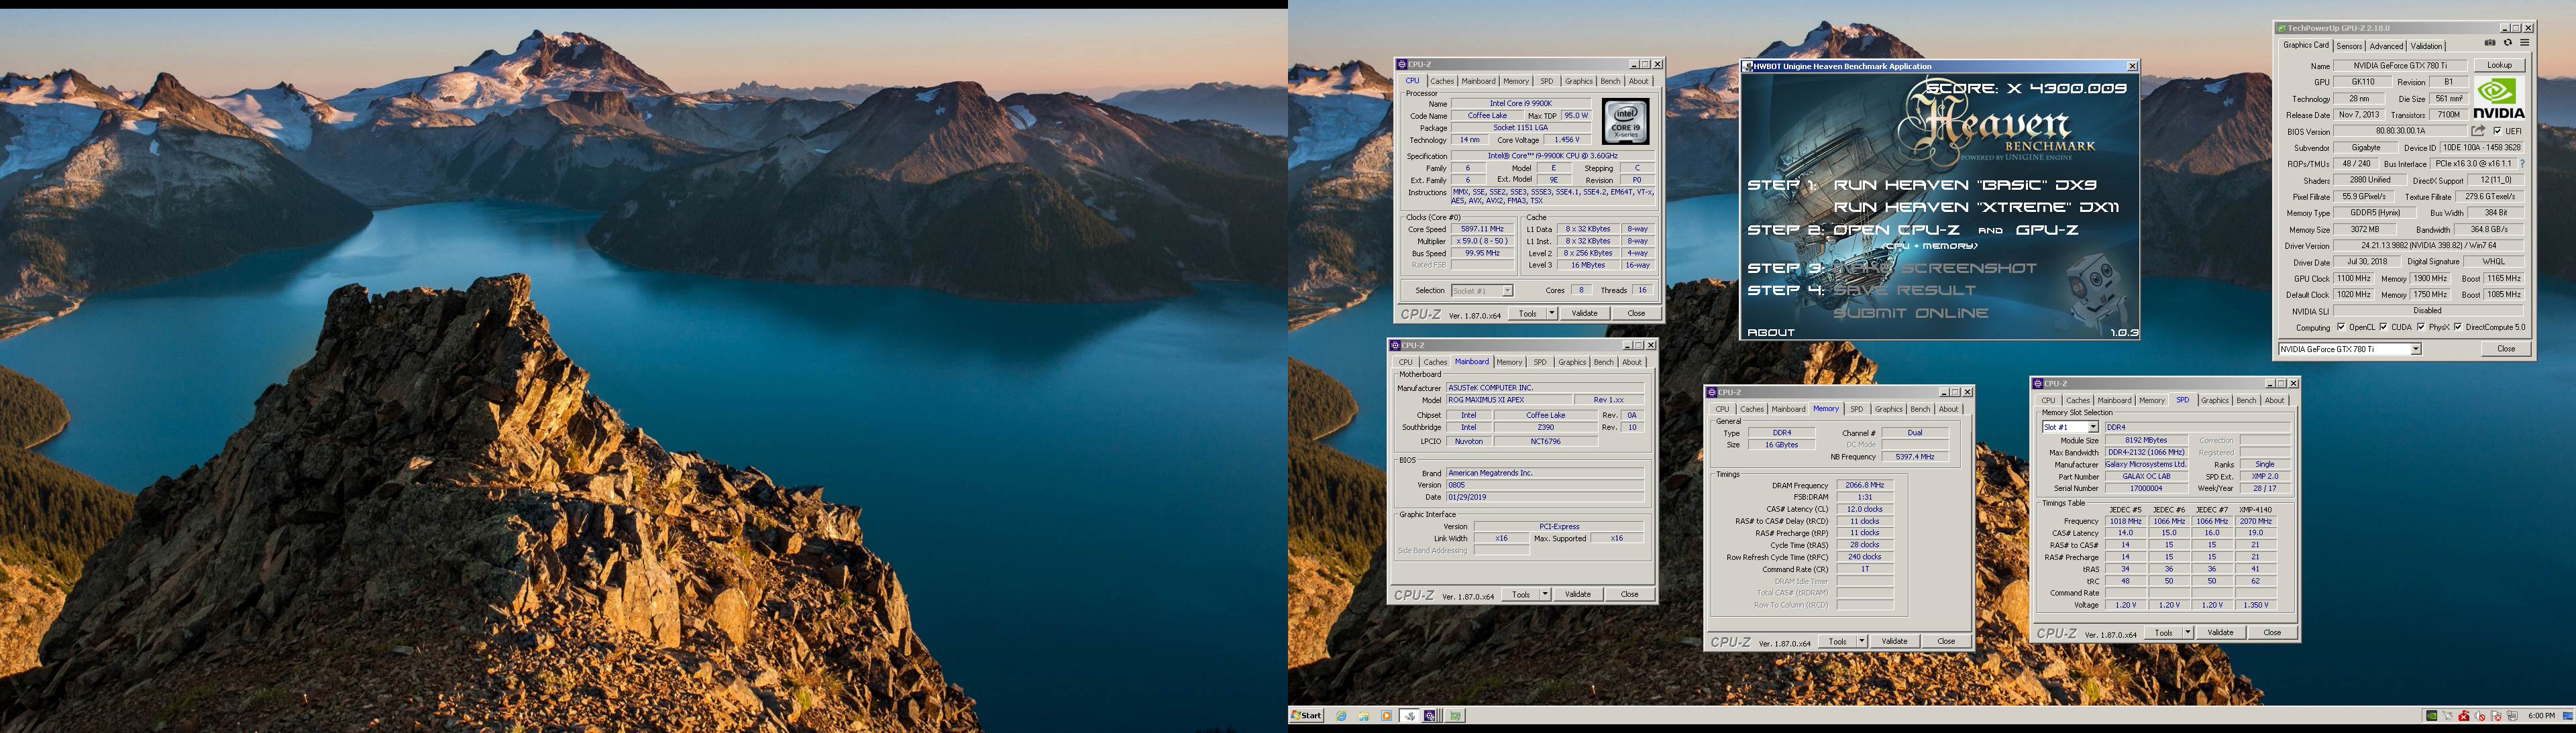Click the CPU-Z taskbar button
The image size is (2576, 733).
click(x=1431, y=716)
